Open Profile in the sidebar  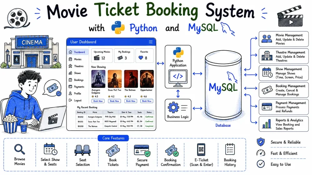(75, 93)
